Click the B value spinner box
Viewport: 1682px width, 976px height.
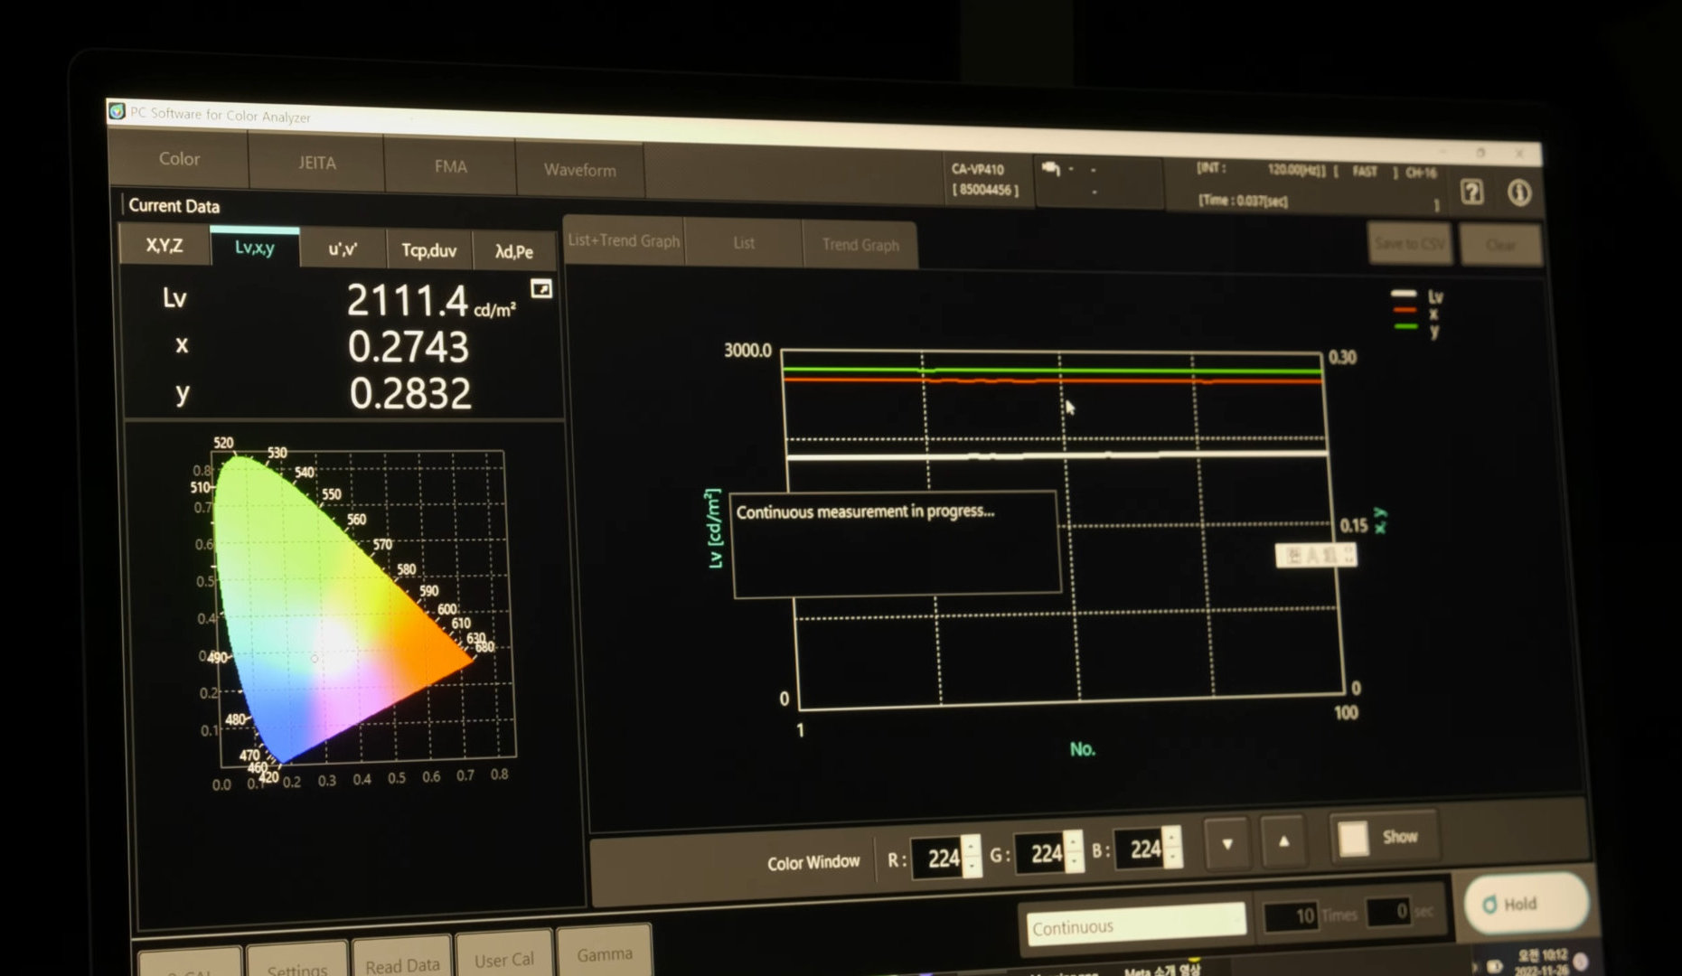(x=1146, y=849)
